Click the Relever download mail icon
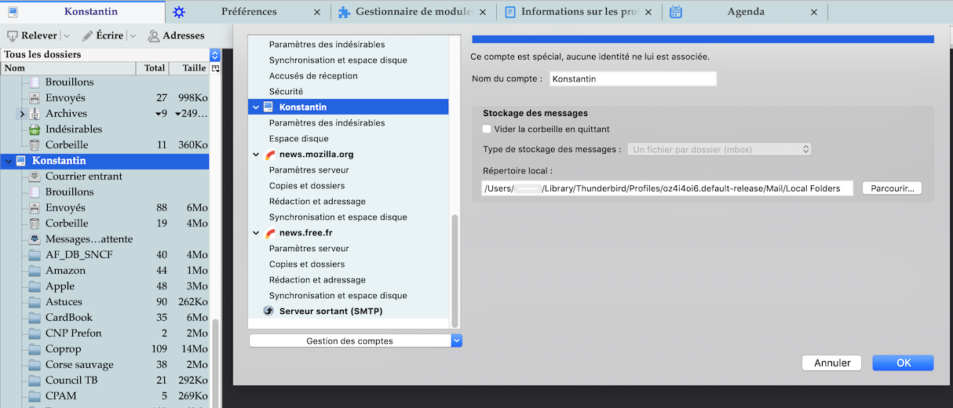Image resolution: width=953 pixels, height=408 pixels. [x=13, y=36]
